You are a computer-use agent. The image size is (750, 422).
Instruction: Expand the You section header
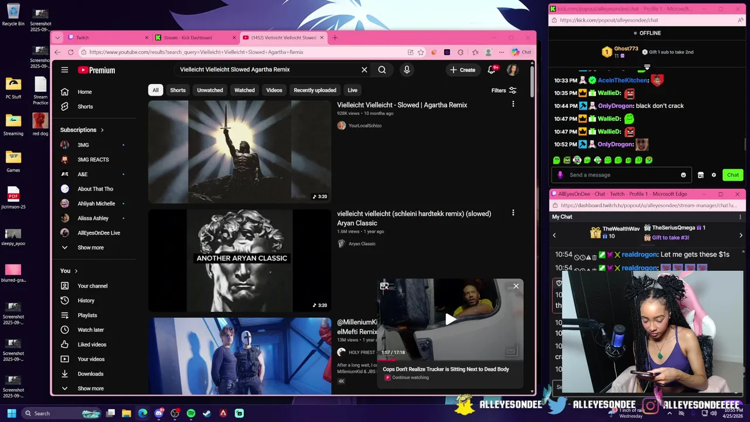(69, 271)
